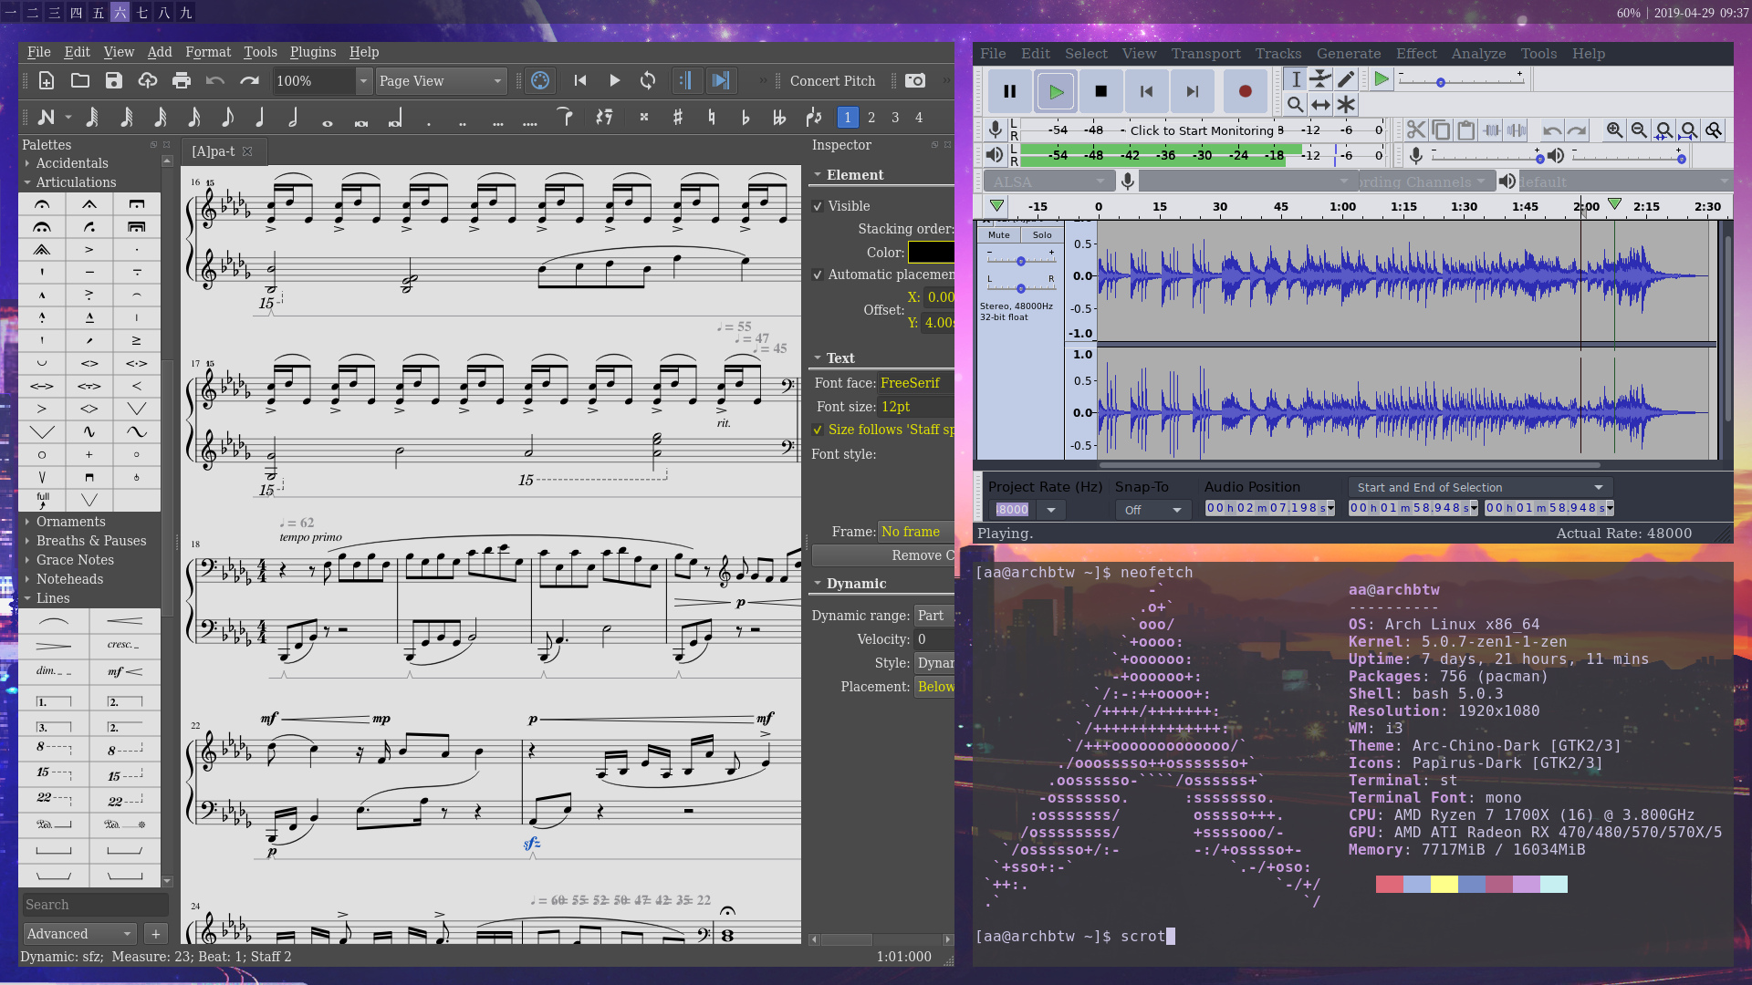Print the score using the printer icon

tap(182, 80)
